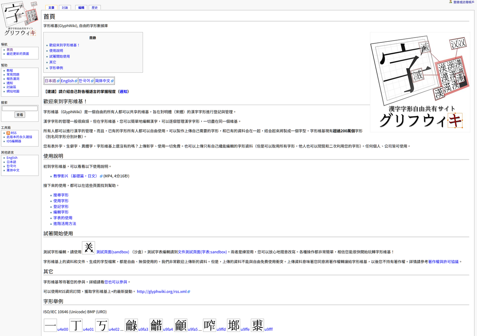Jump to 其它 in contents box
477x336 pixels.
[53, 62]
